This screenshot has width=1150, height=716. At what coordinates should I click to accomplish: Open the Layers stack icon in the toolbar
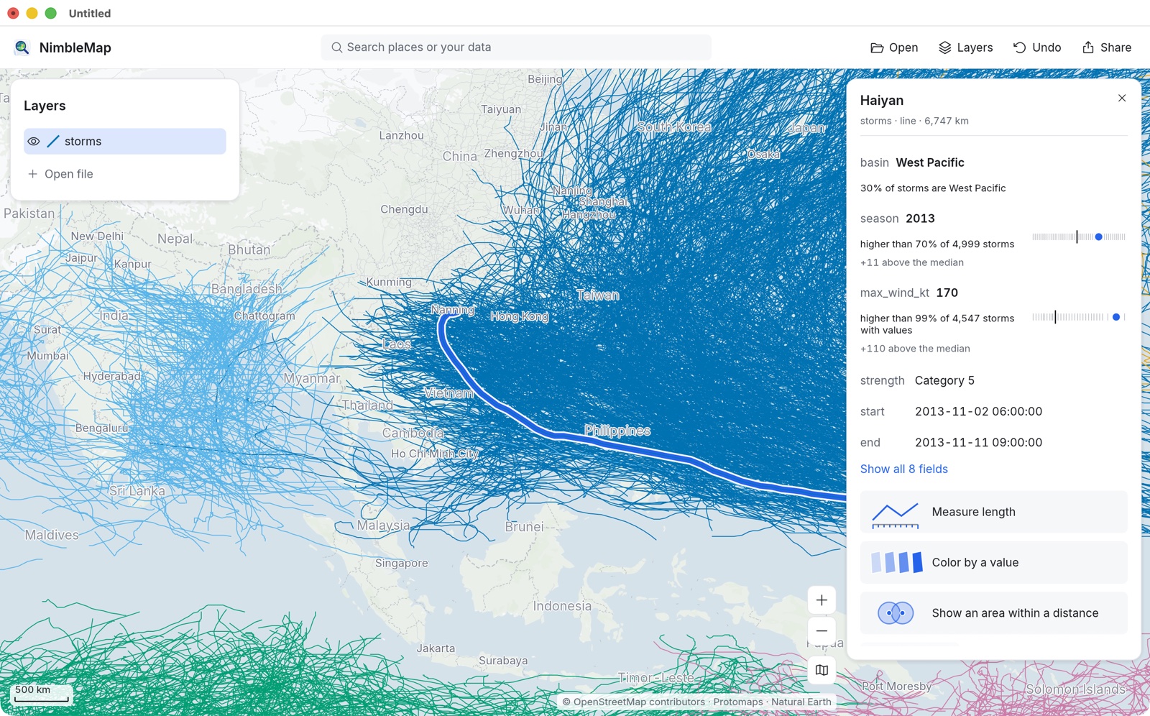[945, 47]
